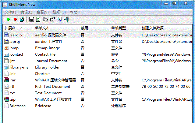Select the .contact card icon
The height and width of the screenshot is (123, 195).
point(6,54)
